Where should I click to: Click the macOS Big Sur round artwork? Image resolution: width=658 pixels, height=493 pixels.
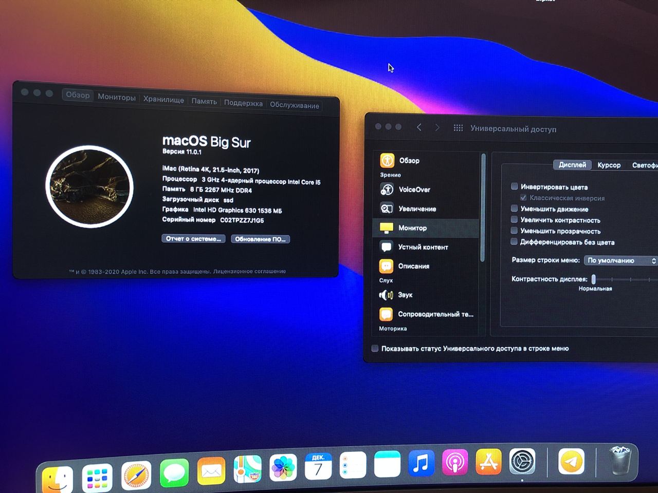(x=89, y=186)
